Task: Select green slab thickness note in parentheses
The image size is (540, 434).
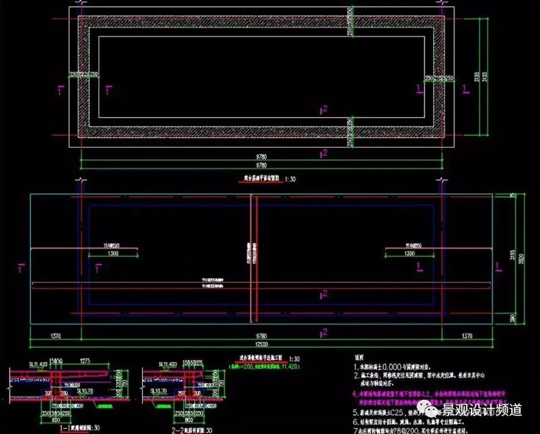Action: point(261,368)
